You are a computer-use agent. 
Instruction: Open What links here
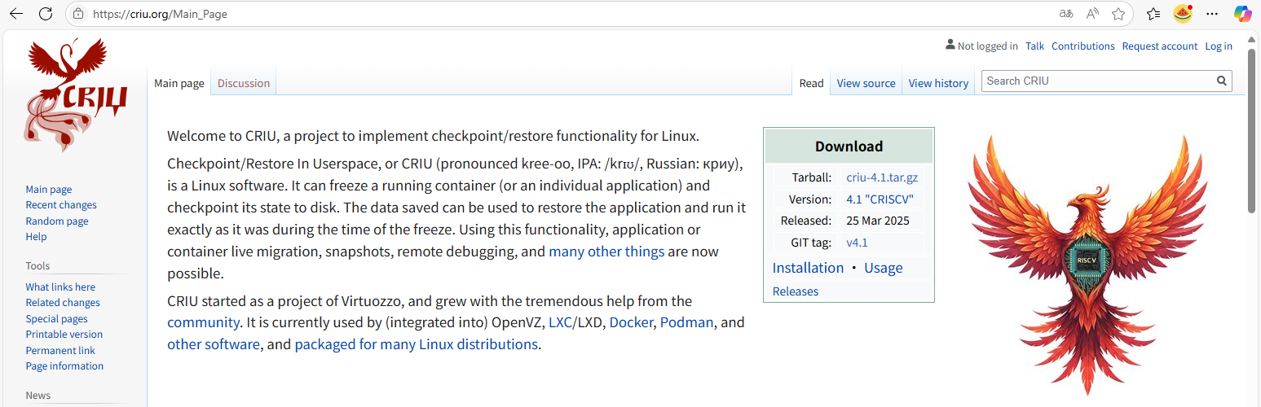60,287
